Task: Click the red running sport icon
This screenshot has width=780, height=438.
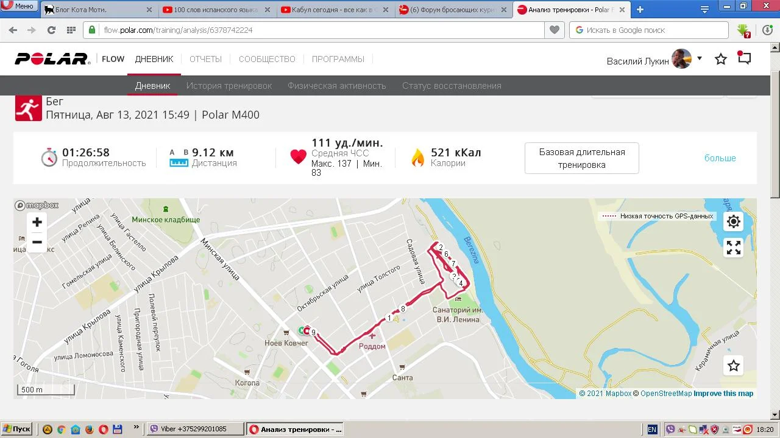Action: point(28,108)
